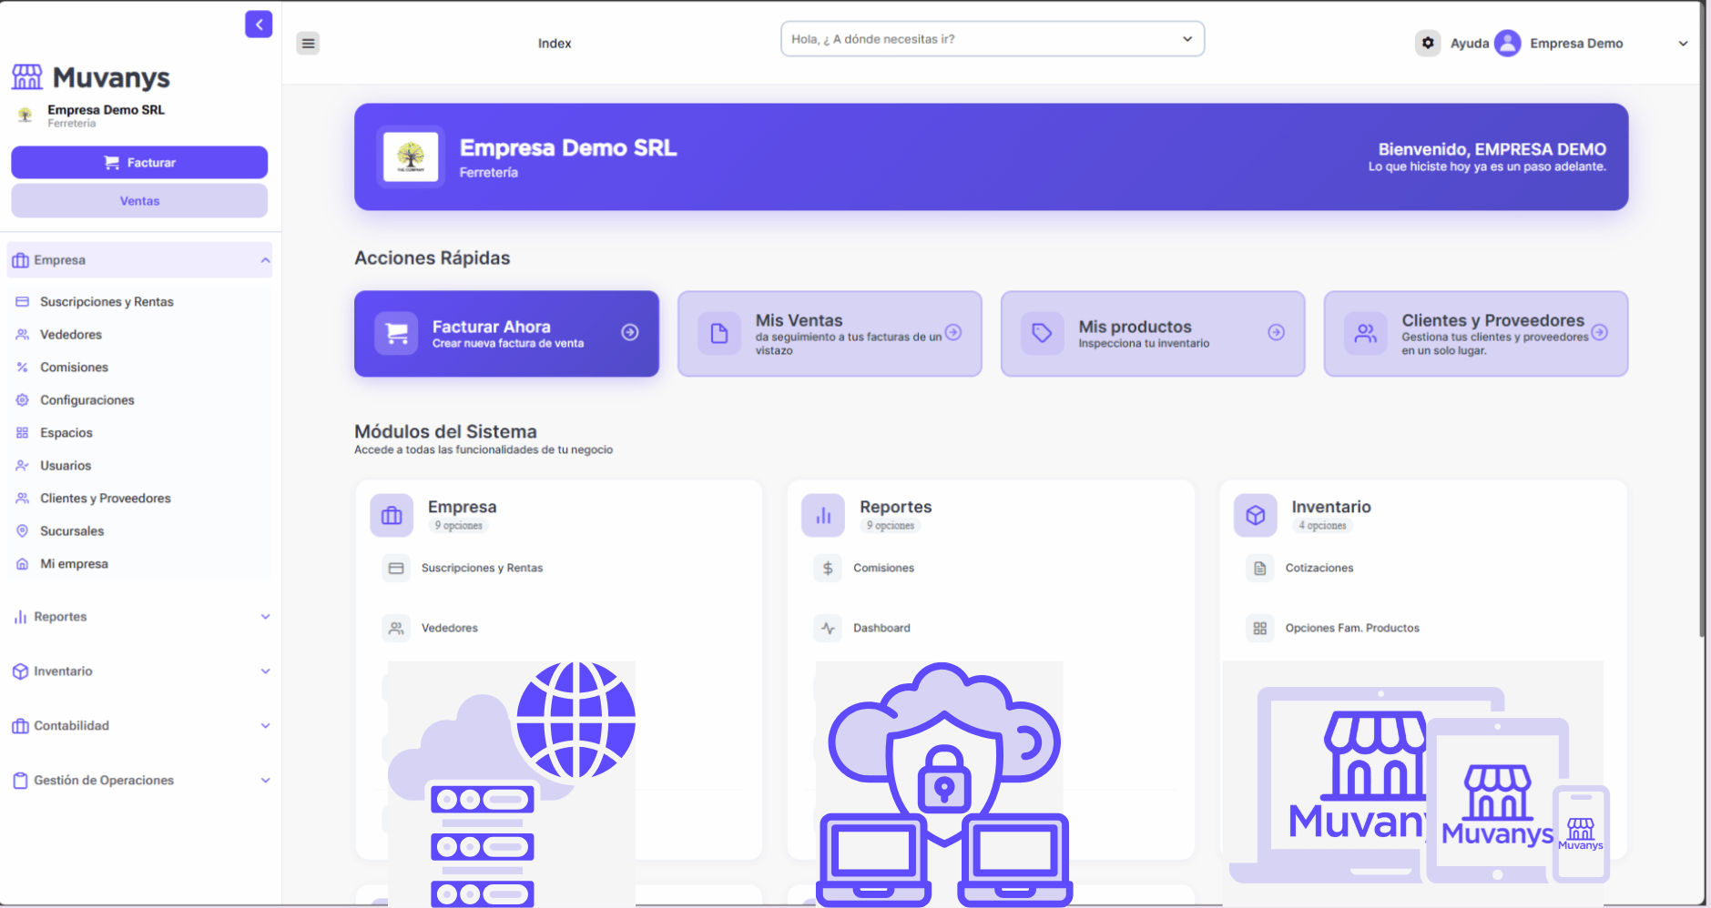Click the company tree logo in banner
Viewport: 1711px width, 908px height.
point(411,156)
